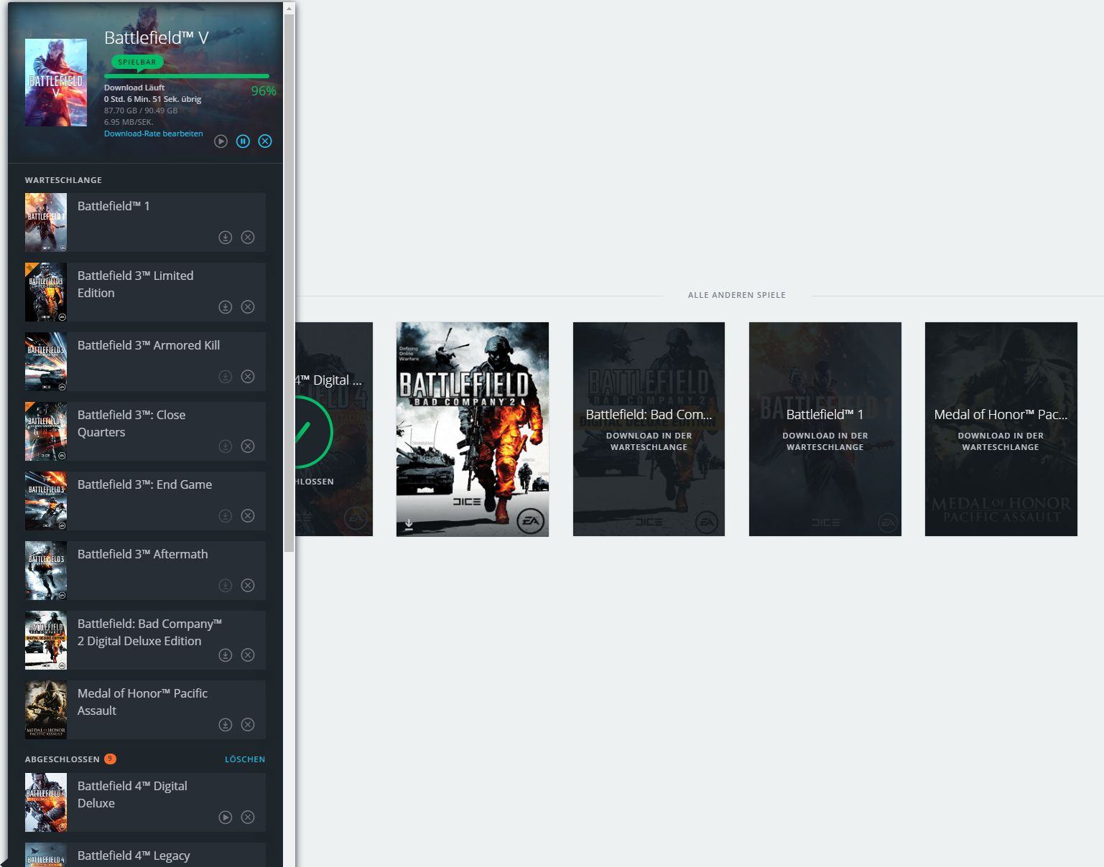This screenshot has width=1104, height=867.
Task: Pause the Battlefield V download
Action: pos(243,141)
